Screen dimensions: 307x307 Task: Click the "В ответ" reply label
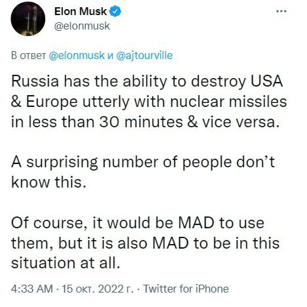tap(28, 56)
